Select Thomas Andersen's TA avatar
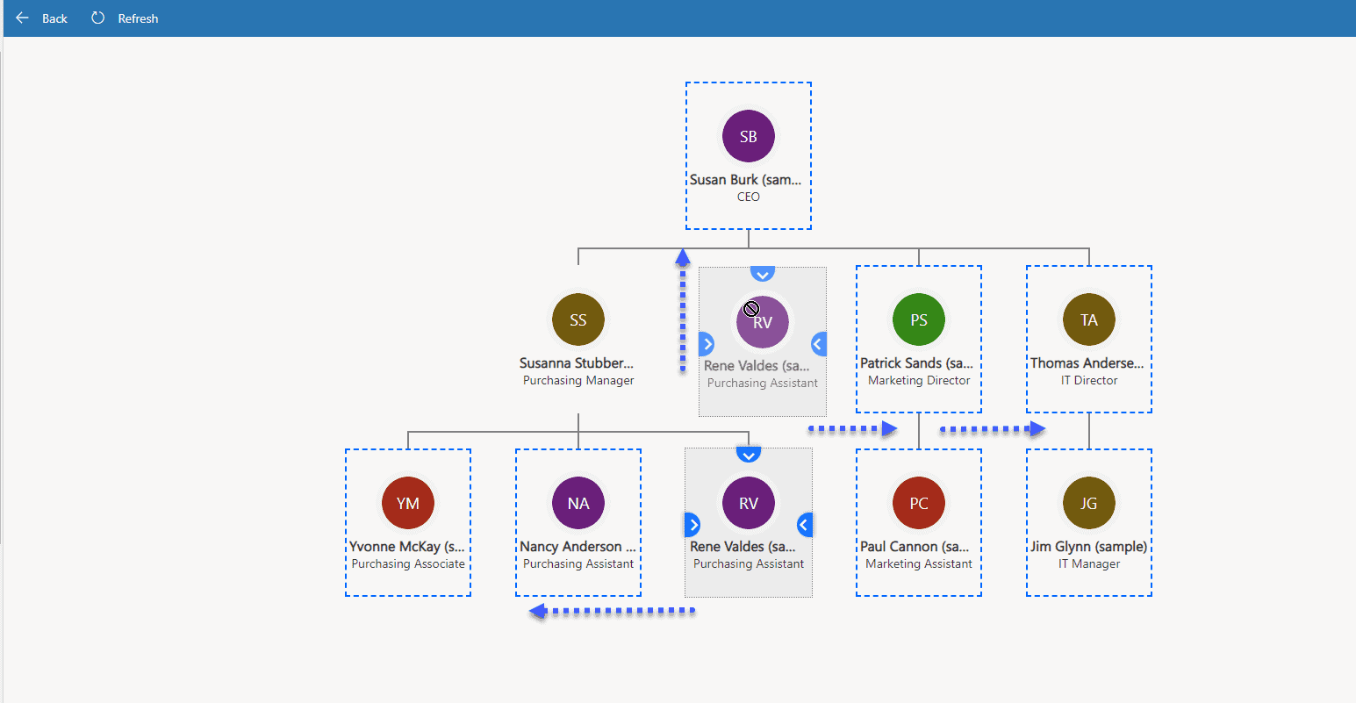The width and height of the screenshot is (1356, 703). point(1089,320)
